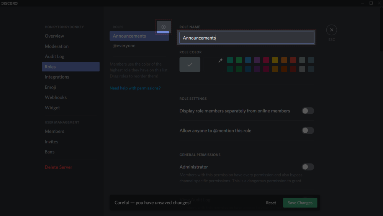Choose the dark red color, bottom row
383x216 pixels.
point(293,69)
